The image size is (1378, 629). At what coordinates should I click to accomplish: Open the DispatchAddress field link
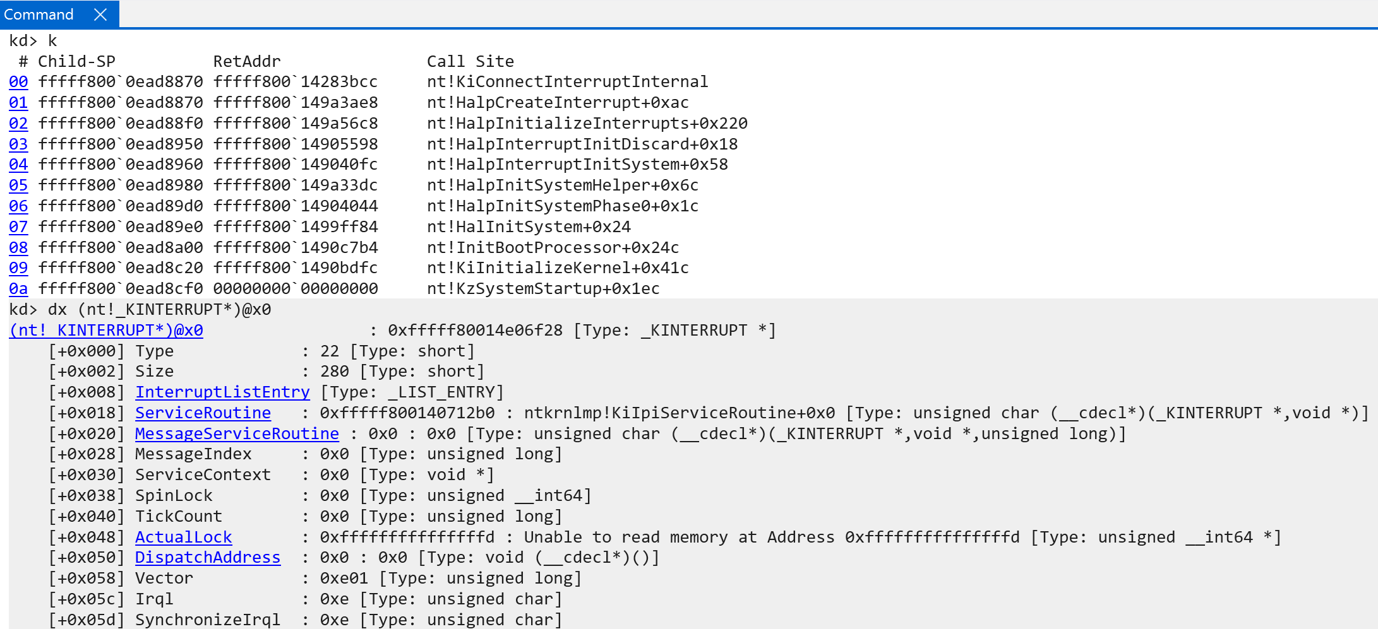click(208, 558)
